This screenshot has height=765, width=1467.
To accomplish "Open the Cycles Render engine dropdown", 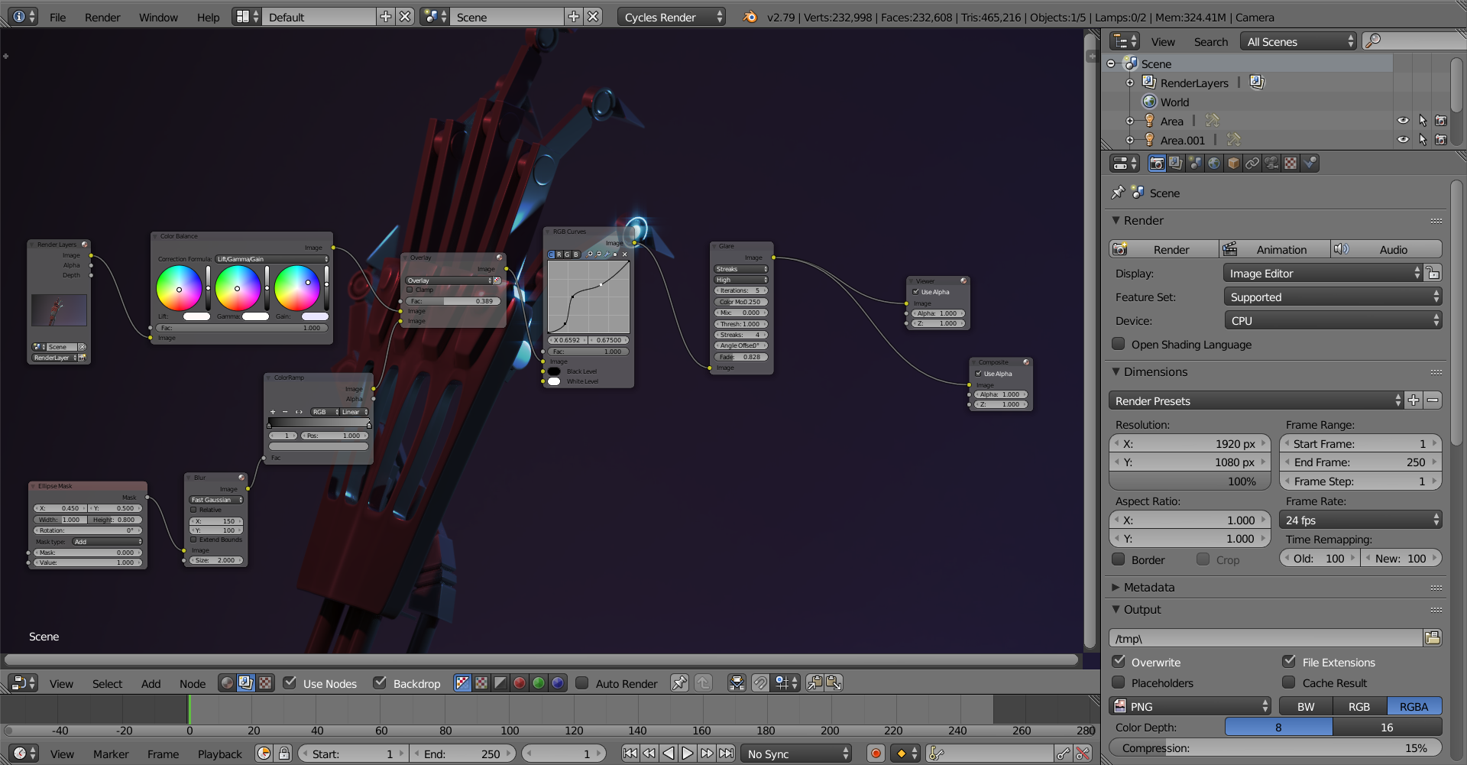I will point(670,17).
